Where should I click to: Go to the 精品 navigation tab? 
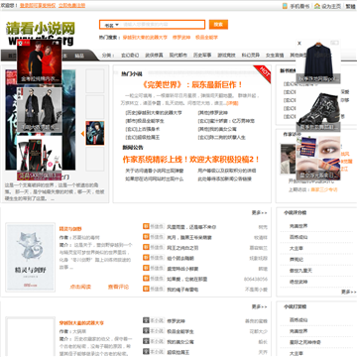coord(79,56)
